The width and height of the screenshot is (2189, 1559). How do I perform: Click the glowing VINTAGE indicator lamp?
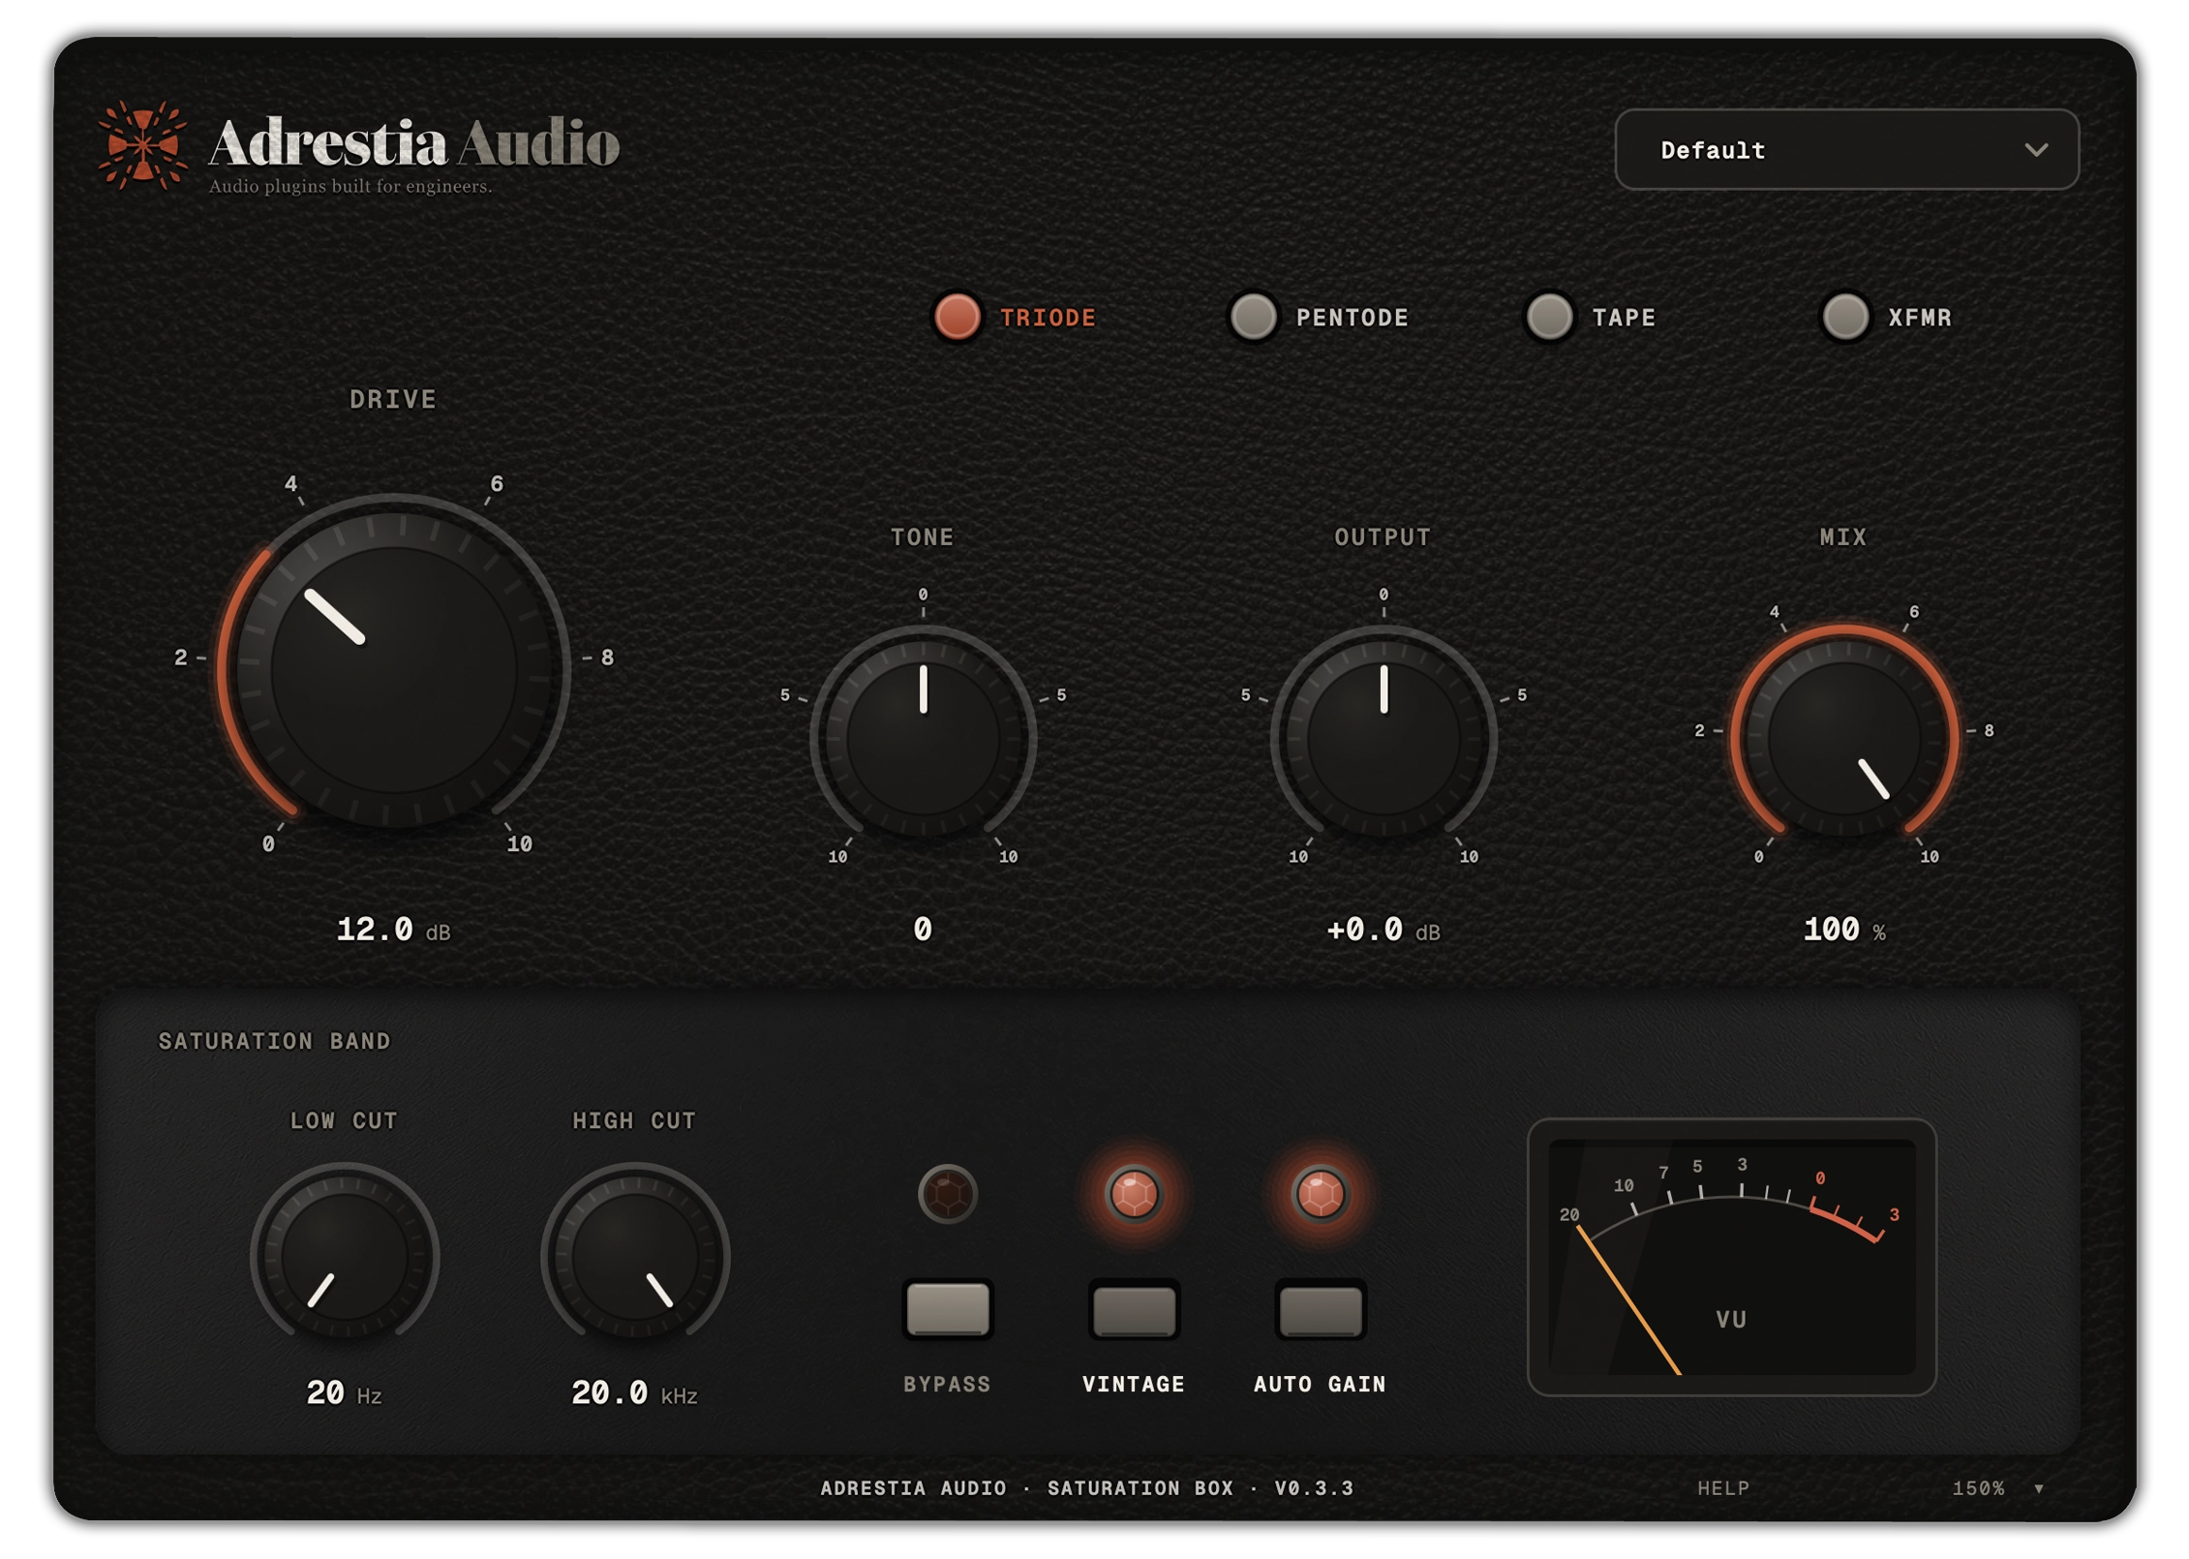[1134, 1193]
